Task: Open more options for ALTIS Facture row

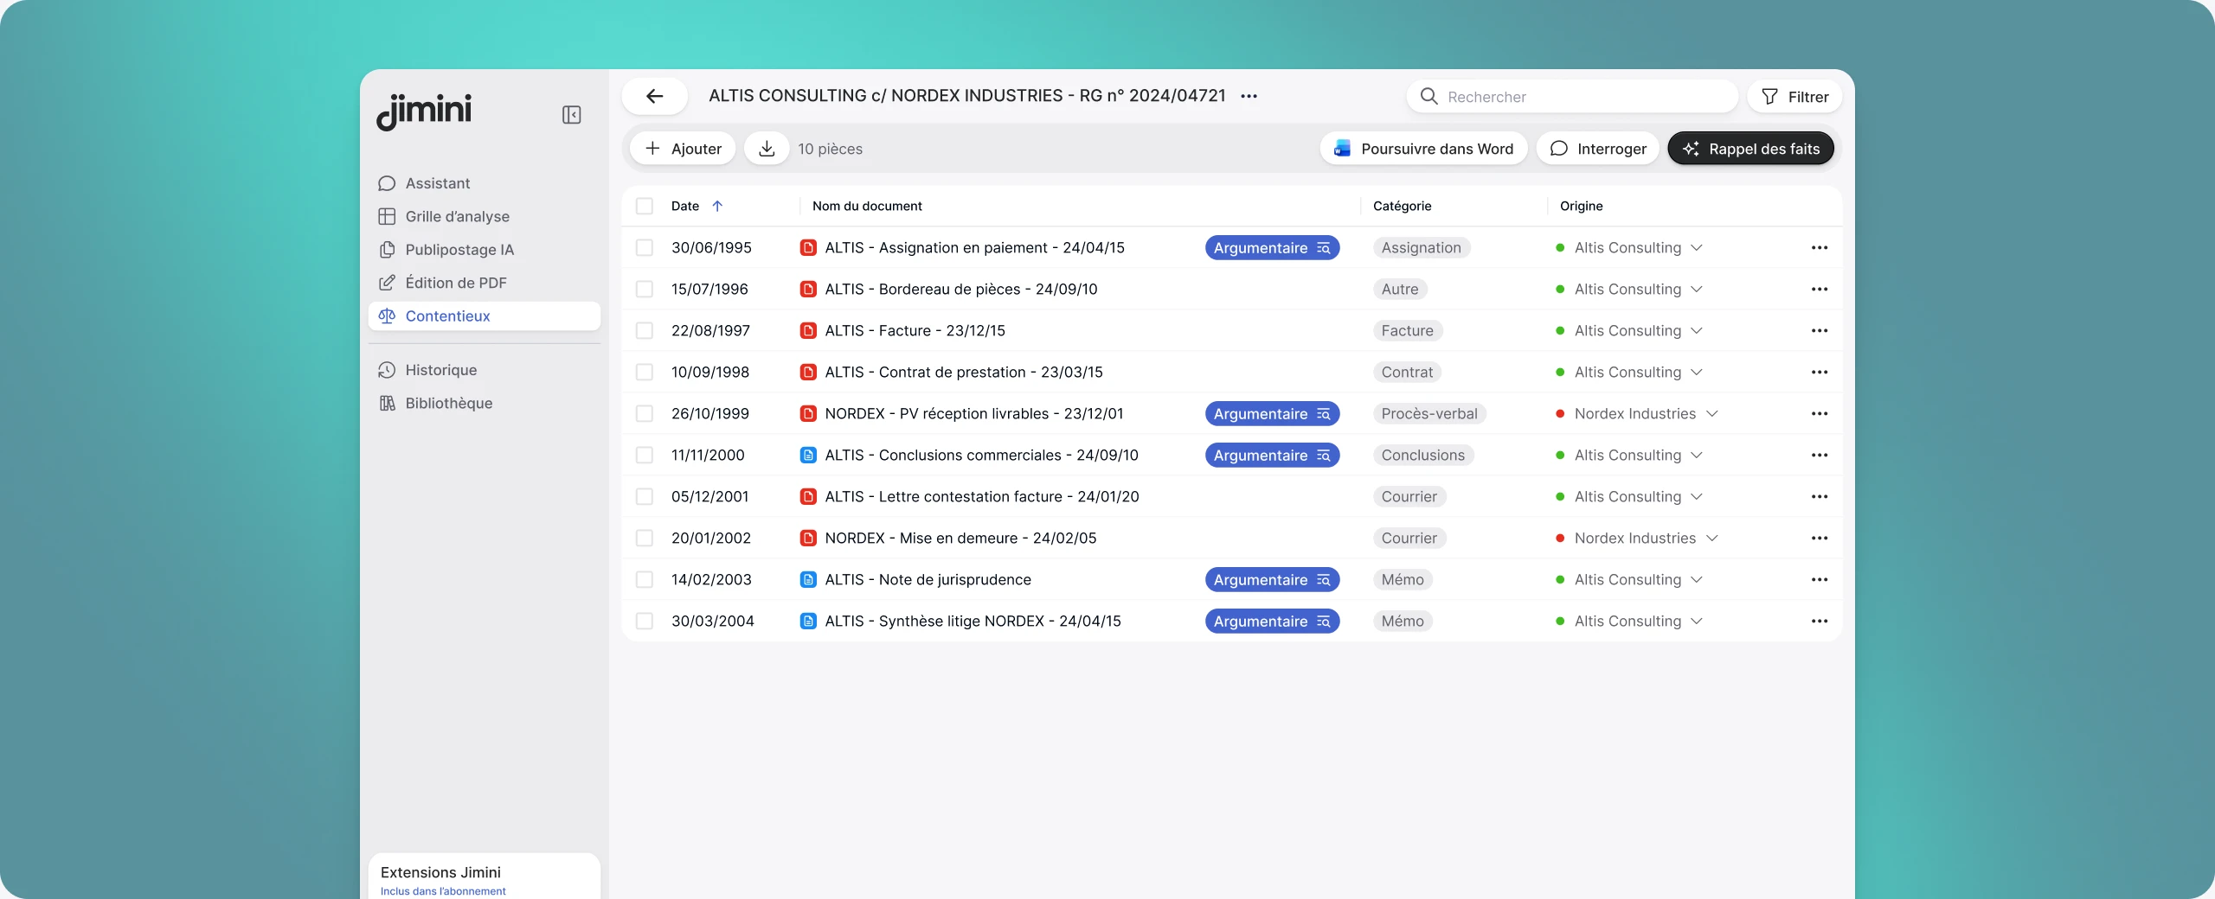Action: pos(1820,331)
